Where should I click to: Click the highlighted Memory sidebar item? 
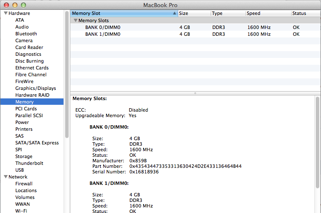(32, 102)
